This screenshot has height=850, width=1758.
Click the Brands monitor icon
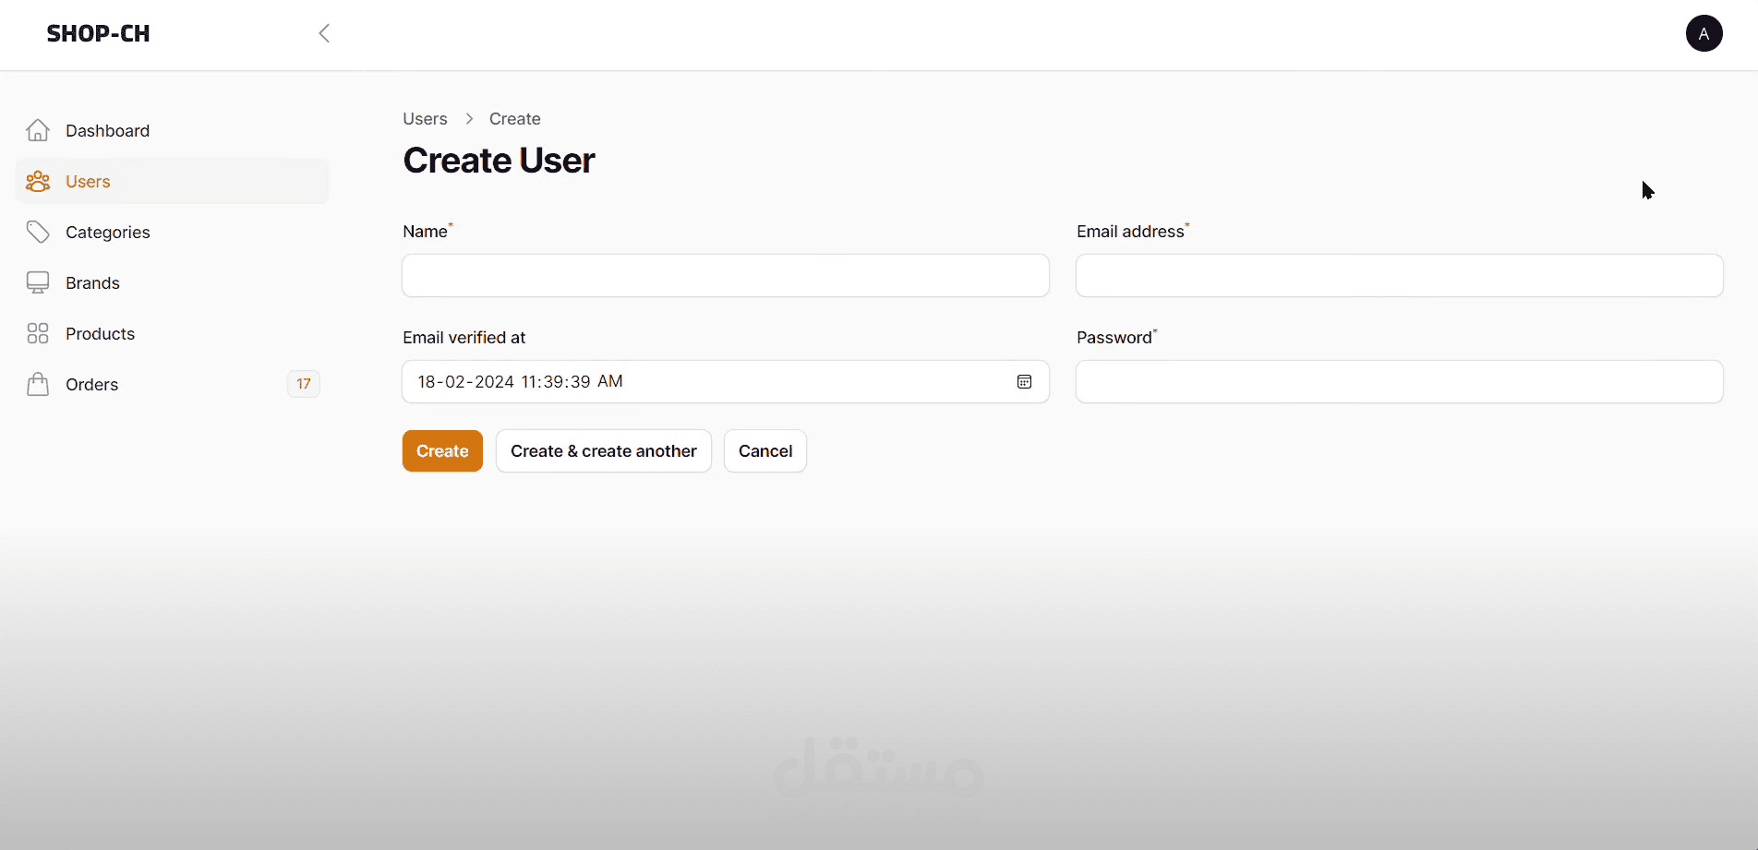click(38, 282)
